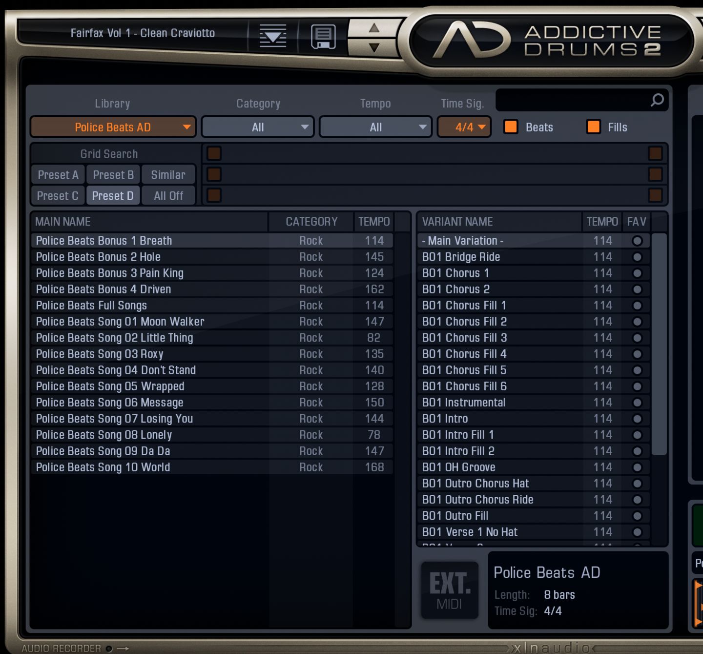Open the preset browser list icon
This screenshot has width=703, height=654.
pos(273,36)
